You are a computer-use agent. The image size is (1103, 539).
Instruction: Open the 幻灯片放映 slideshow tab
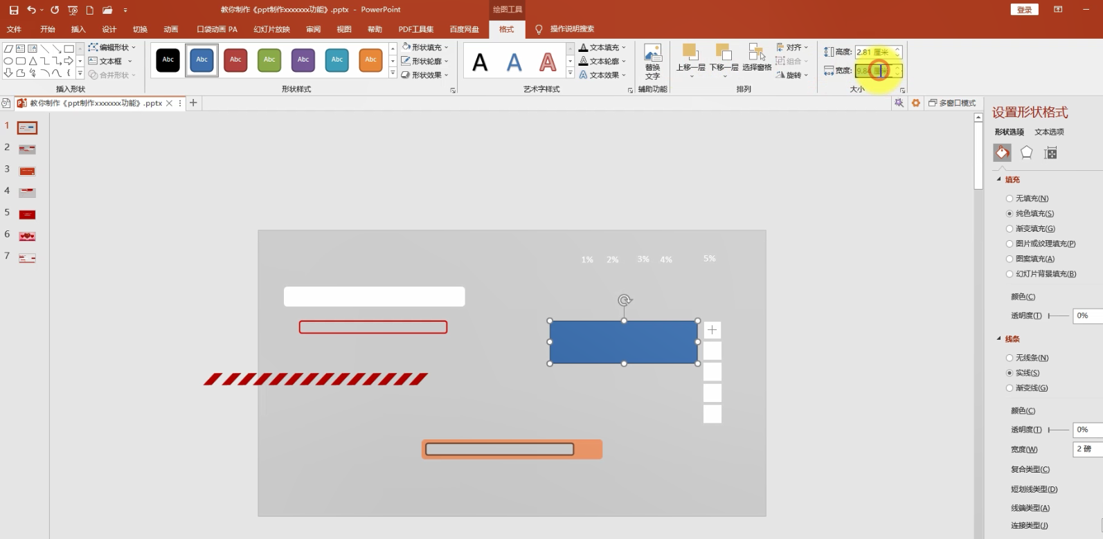[271, 29]
